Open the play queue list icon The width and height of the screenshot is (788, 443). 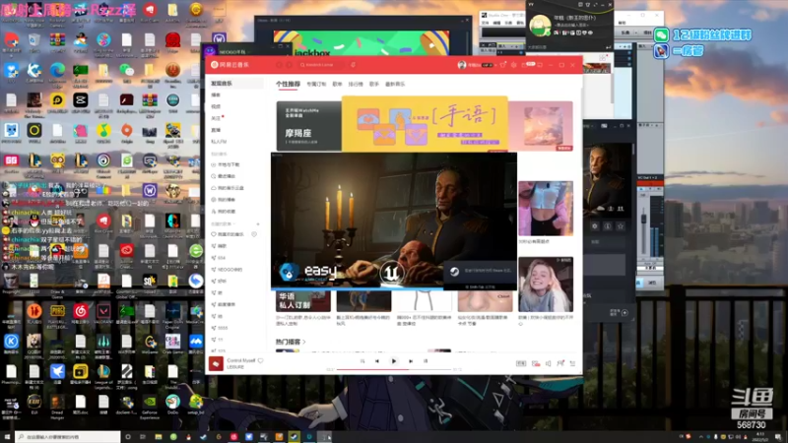point(572,363)
